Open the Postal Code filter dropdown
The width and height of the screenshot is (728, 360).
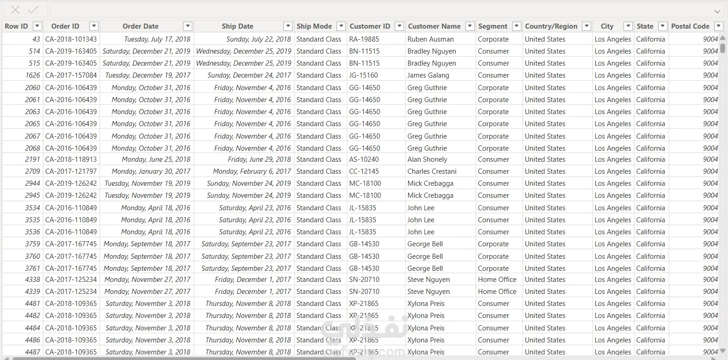[x=718, y=26]
